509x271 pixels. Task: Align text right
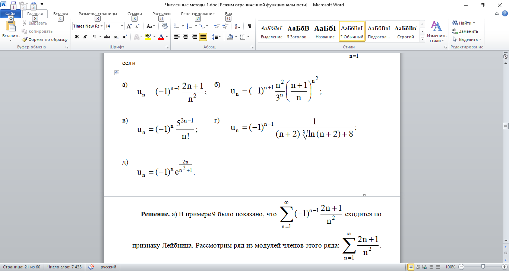194,37
